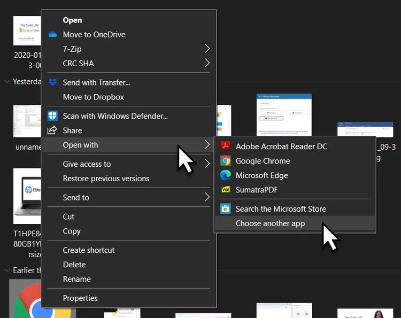
Task: Collapse the Earlier this week group chevron
Action: 7,270
